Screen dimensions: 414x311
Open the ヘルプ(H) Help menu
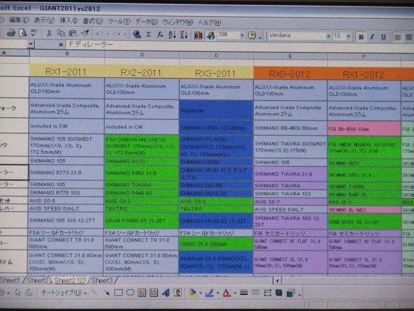pos(210,22)
